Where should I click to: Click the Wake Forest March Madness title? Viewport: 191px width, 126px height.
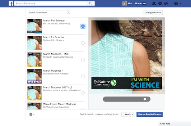point(59,104)
